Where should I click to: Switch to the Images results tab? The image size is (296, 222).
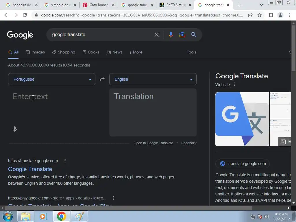(35, 52)
